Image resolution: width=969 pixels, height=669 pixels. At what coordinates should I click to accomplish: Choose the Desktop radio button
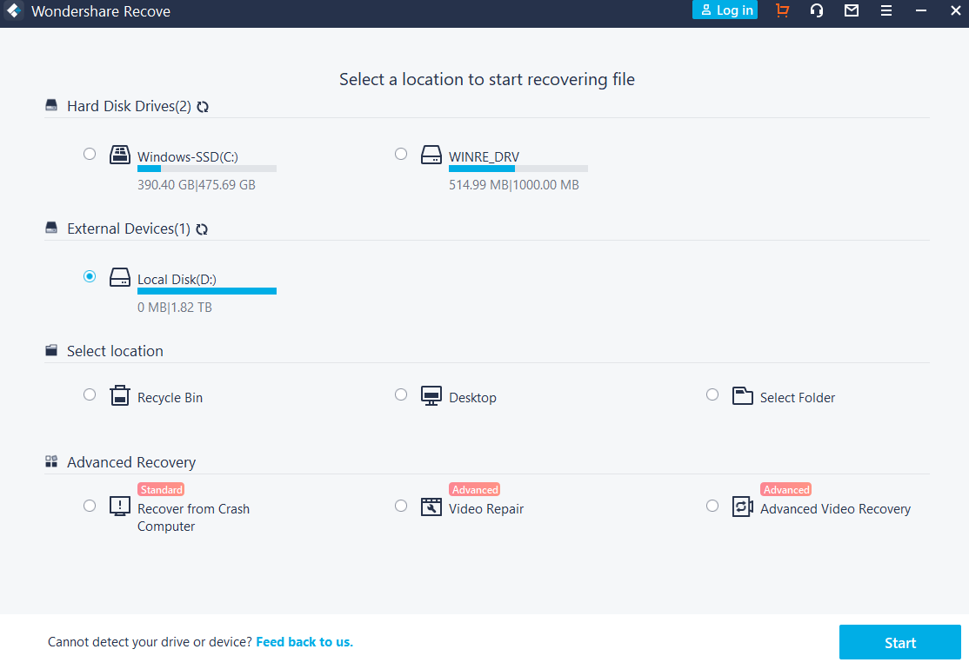401,394
